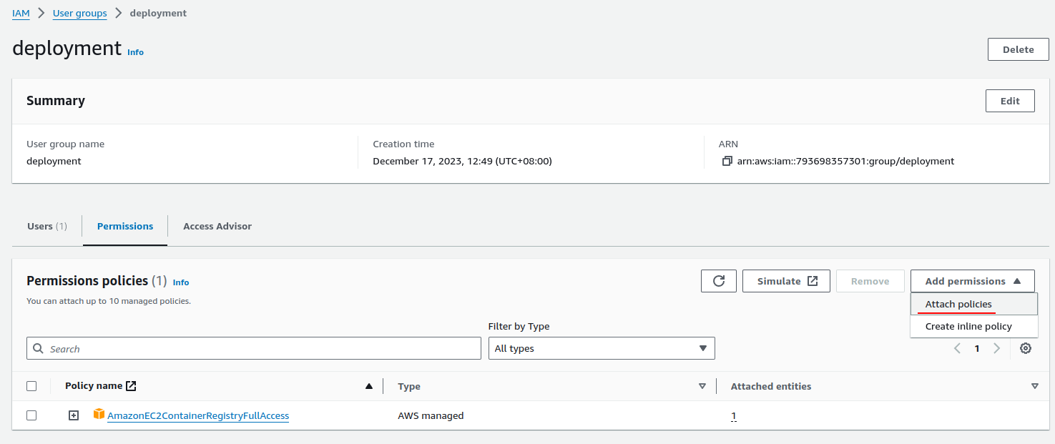1055x444 pixels.
Task: Click the Delete group button
Action: (x=1018, y=49)
